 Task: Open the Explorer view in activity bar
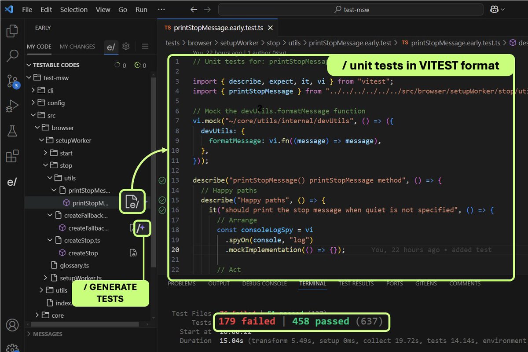click(12, 31)
